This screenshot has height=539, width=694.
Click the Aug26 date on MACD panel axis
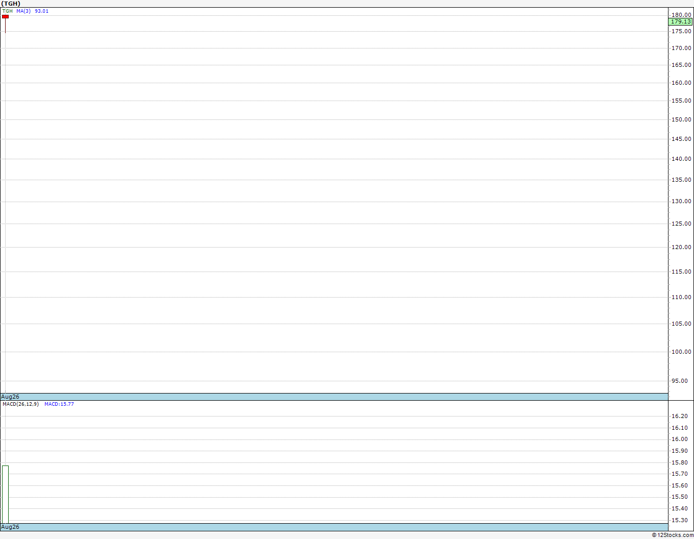pyautogui.click(x=10, y=527)
